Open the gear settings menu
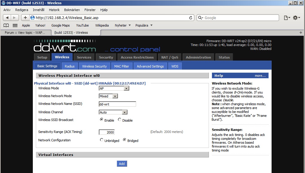The height and width of the screenshot is (173, 305). [296, 18]
